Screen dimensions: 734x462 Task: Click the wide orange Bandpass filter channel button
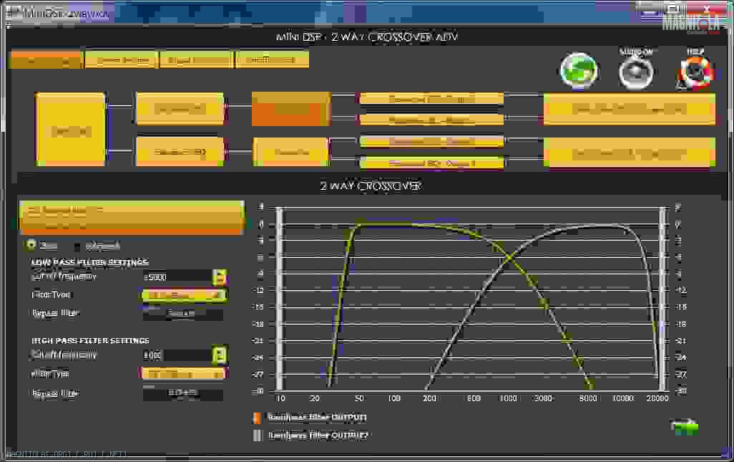[132, 218]
